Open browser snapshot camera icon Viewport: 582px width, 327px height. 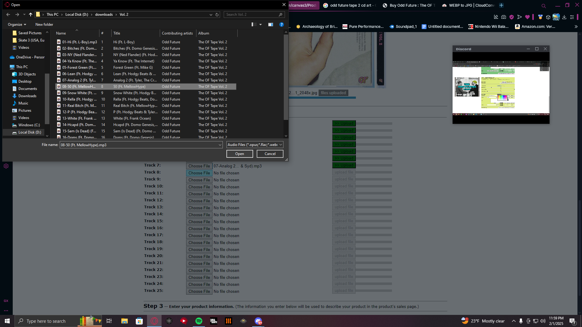click(503, 17)
